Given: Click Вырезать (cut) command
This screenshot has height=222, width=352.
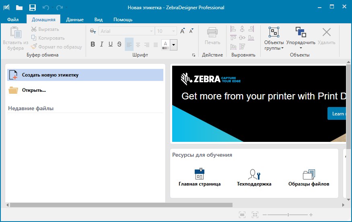Looking at the screenshot, I should point(45,29).
